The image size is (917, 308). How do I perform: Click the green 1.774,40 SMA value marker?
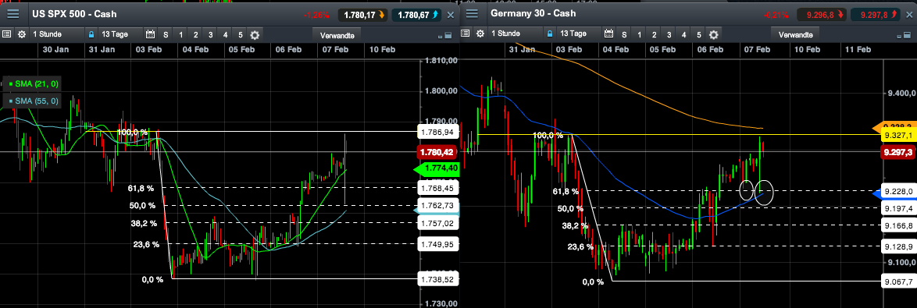tap(436, 170)
